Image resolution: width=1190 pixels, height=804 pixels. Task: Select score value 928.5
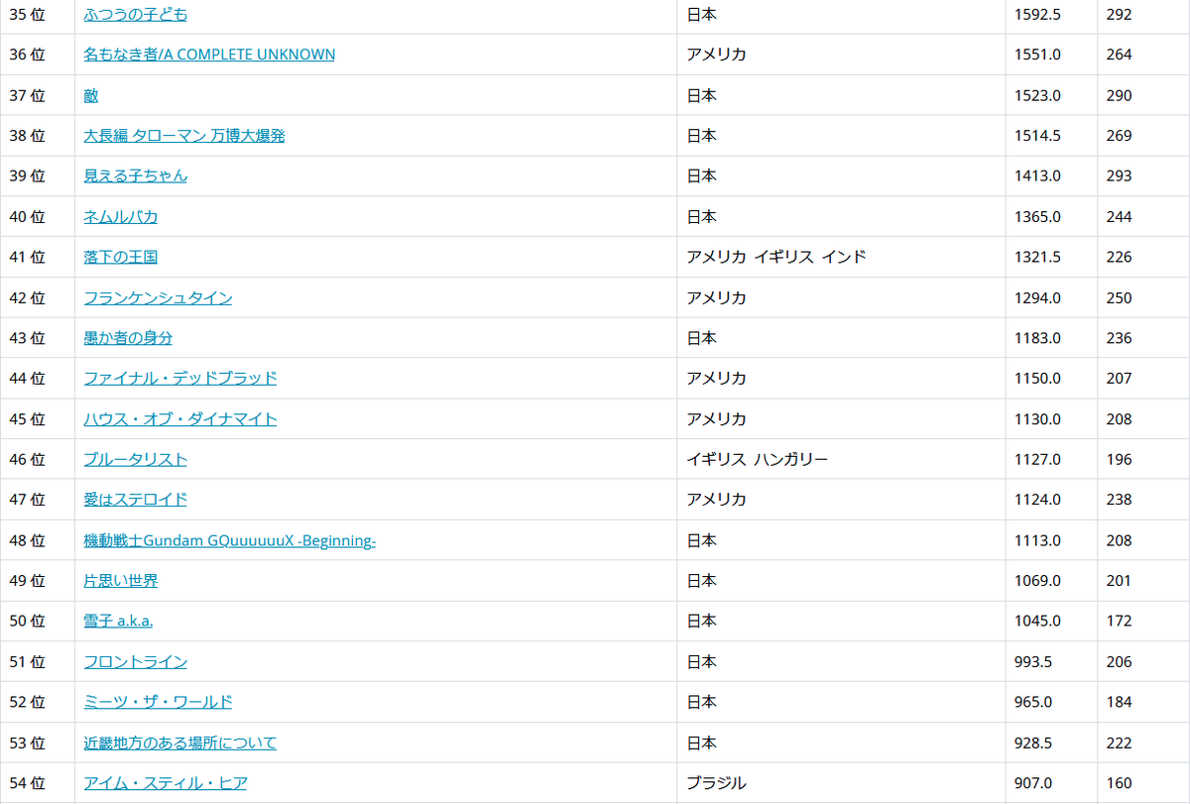pos(1033,743)
